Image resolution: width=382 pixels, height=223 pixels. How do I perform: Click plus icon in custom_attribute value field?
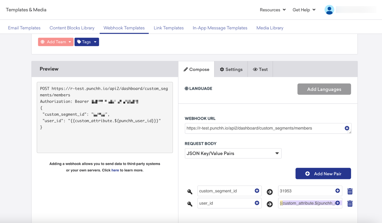tap(337, 203)
